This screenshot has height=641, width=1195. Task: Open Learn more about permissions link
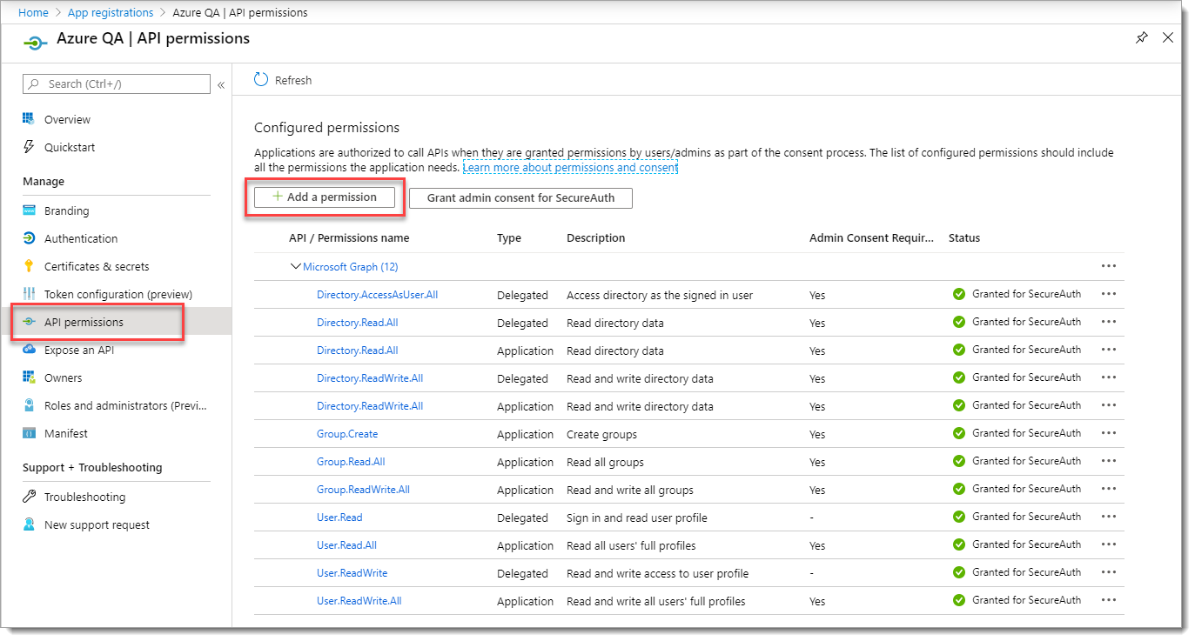point(570,167)
